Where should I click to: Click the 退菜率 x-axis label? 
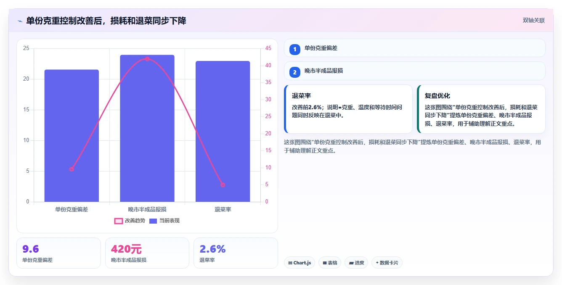point(223,209)
